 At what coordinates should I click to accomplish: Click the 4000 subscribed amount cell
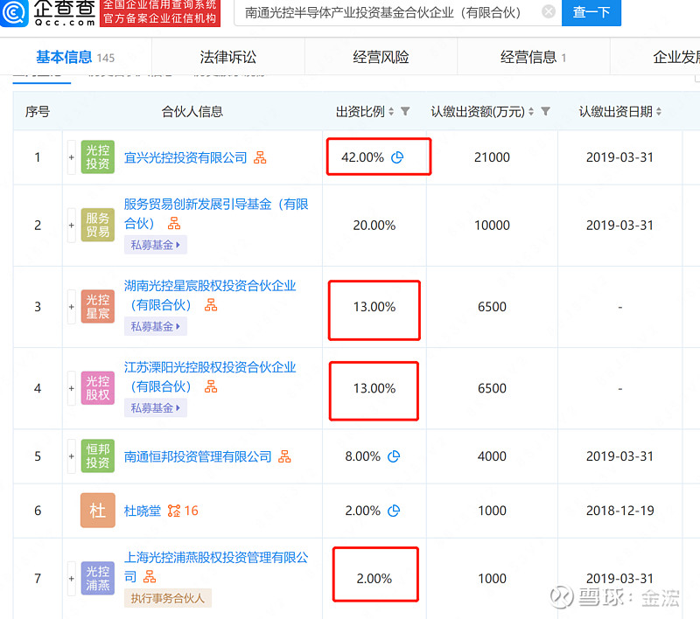(492, 456)
